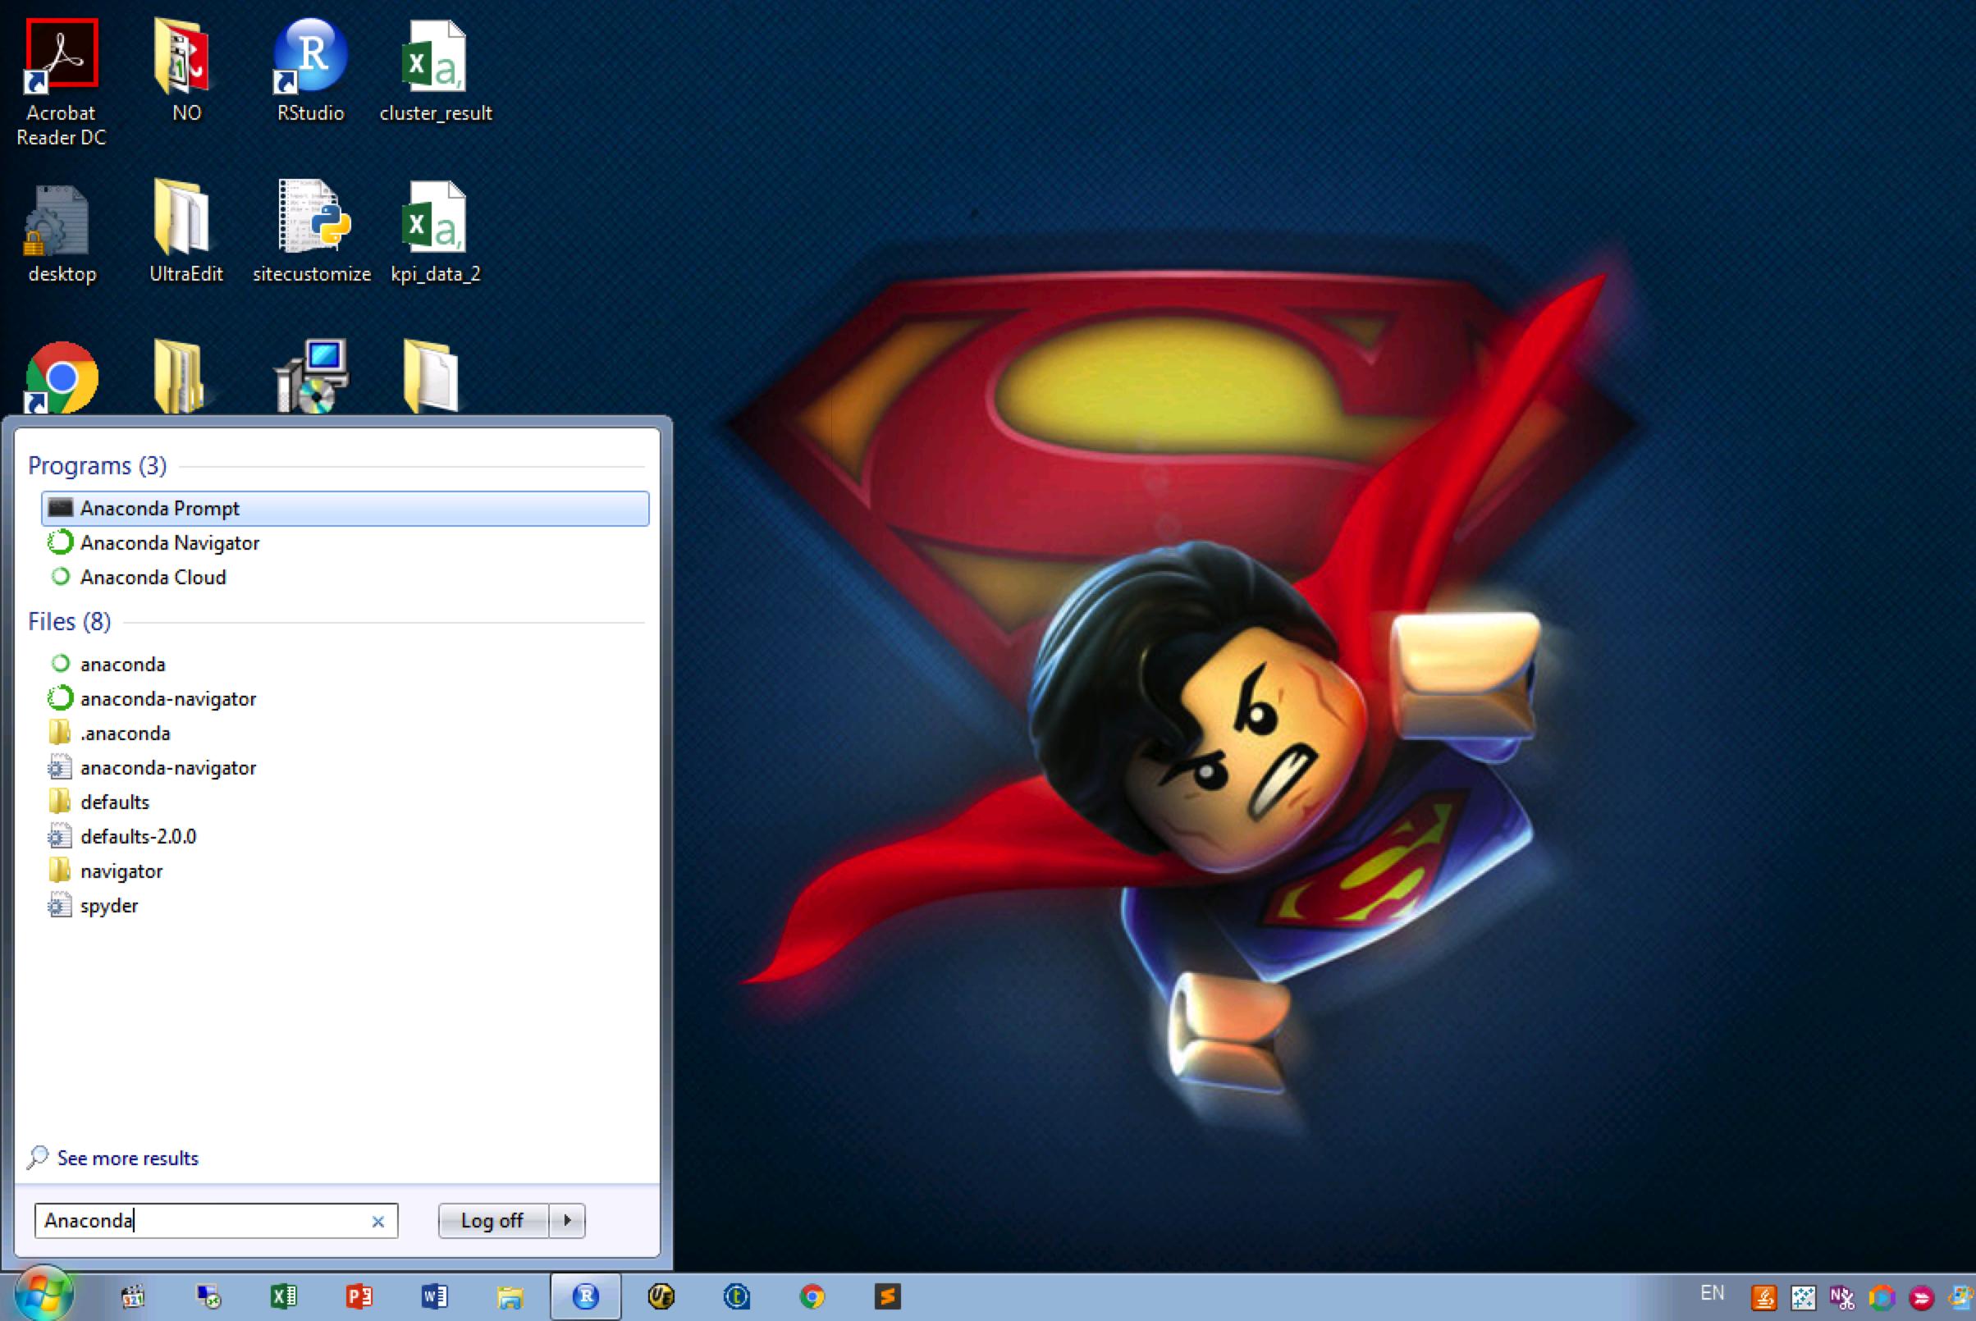The width and height of the screenshot is (1976, 1321).
Task: Click the OneNote clipping tool tray icon
Action: pos(1842,1298)
